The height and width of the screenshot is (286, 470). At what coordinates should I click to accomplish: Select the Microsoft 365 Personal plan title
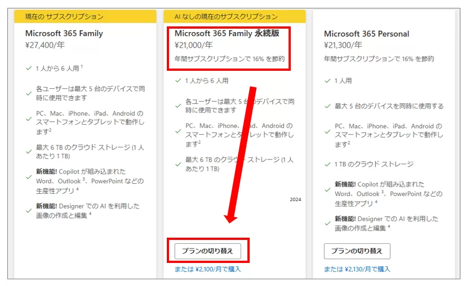click(366, 34)
